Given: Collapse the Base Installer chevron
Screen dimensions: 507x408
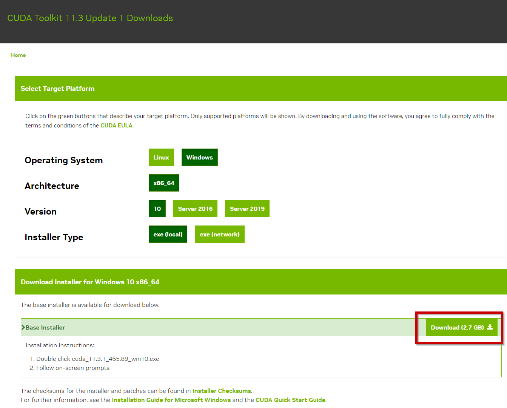Looking at the screenshot, I should tap(23, 327).
